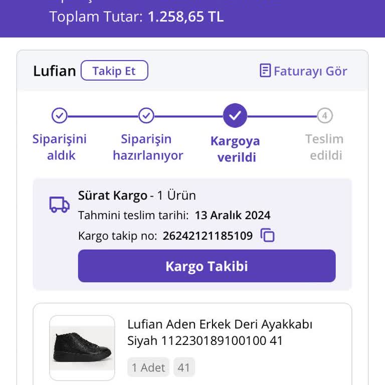Click the delivery truck icon
The height and width of the screenshot is (385, 385).
click(59, 205)
